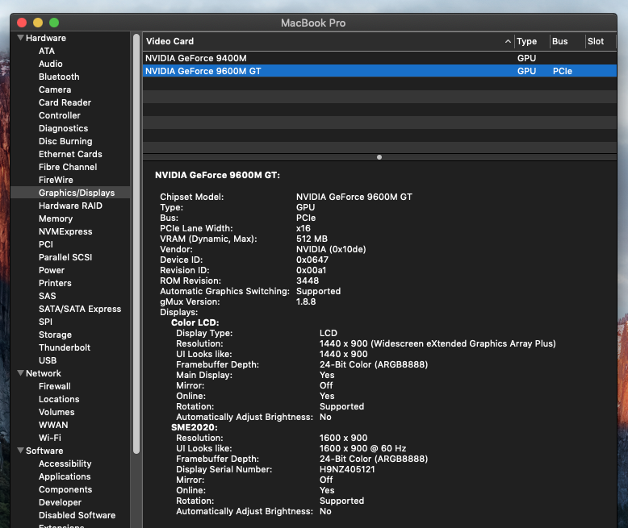Click the Color LCD display heading
This screenshot has height=528, width=628.
tap(195, 322)
